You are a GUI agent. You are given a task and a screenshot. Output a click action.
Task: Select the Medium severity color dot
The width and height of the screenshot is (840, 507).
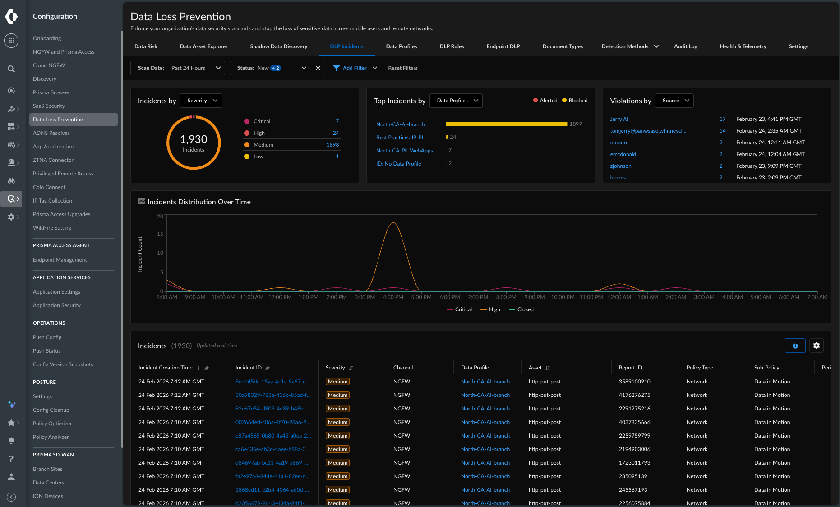tap(247, 145)
